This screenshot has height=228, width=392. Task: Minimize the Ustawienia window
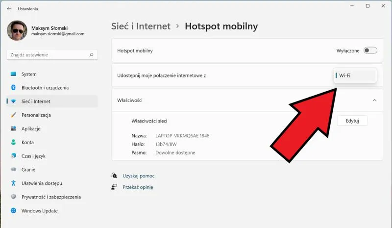pyautogui.click(x=352, y=6)
